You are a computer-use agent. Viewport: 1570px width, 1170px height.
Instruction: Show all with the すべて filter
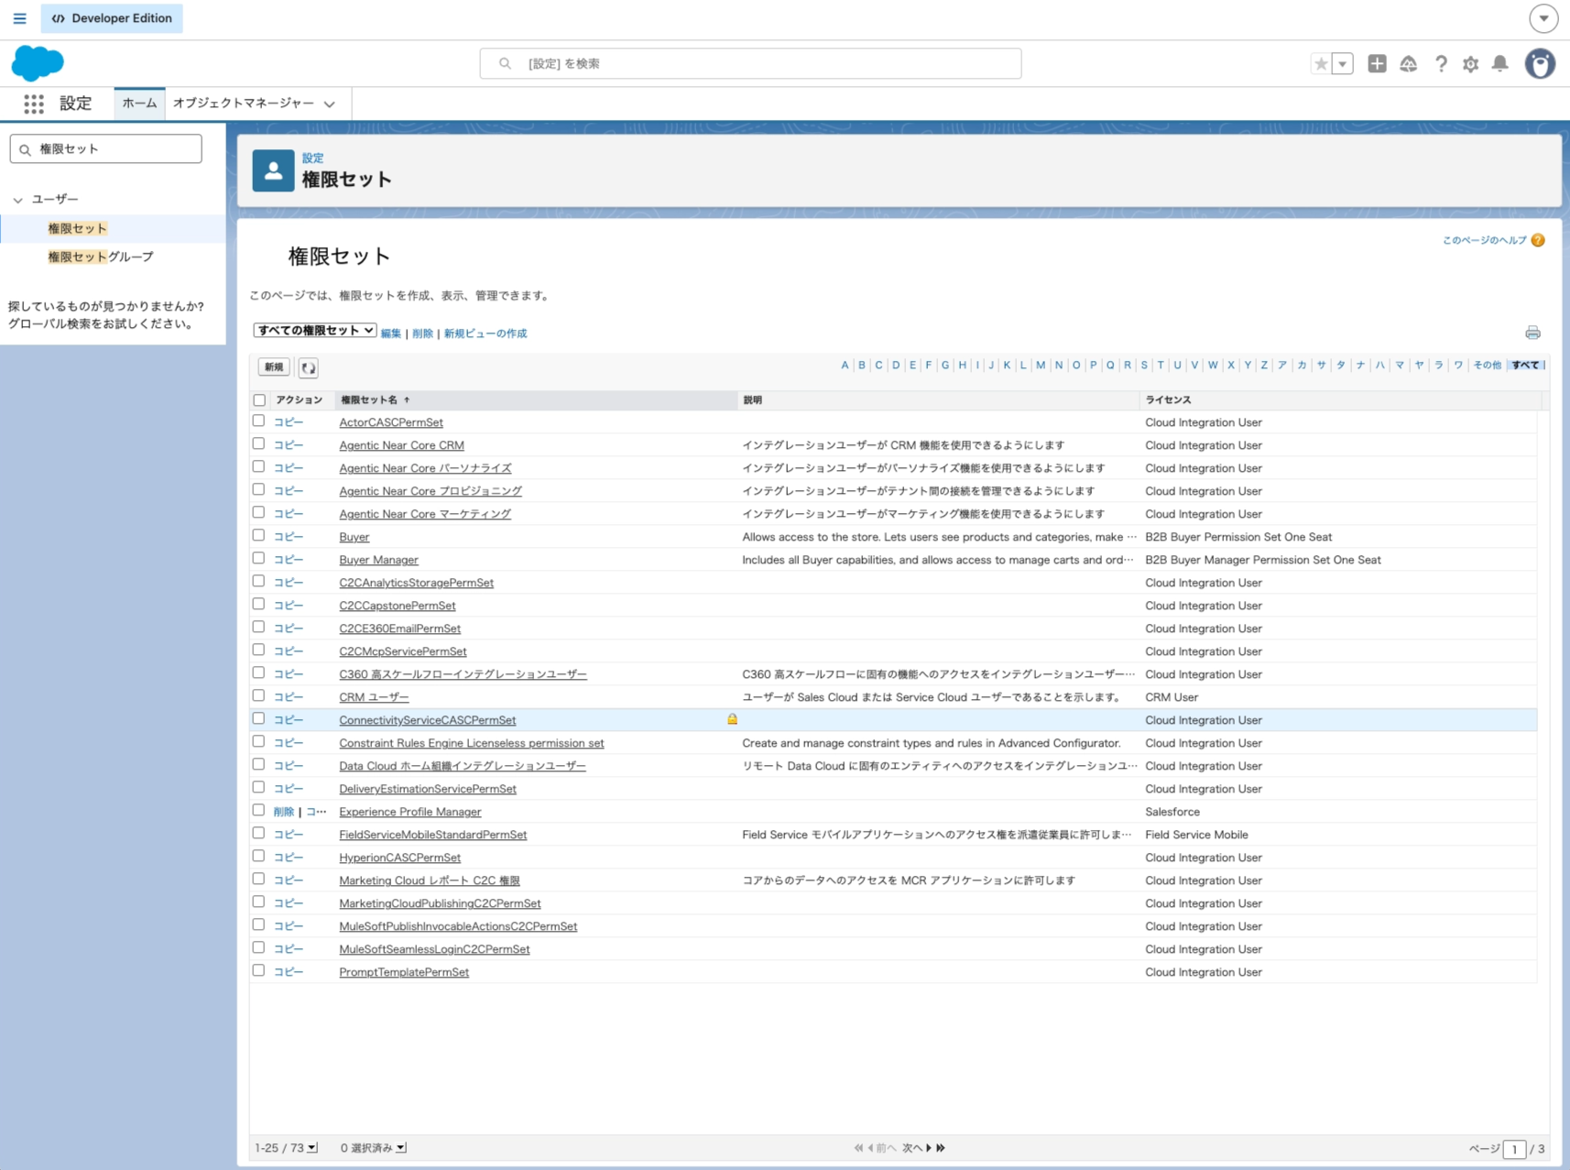[x=1525, y=365]
